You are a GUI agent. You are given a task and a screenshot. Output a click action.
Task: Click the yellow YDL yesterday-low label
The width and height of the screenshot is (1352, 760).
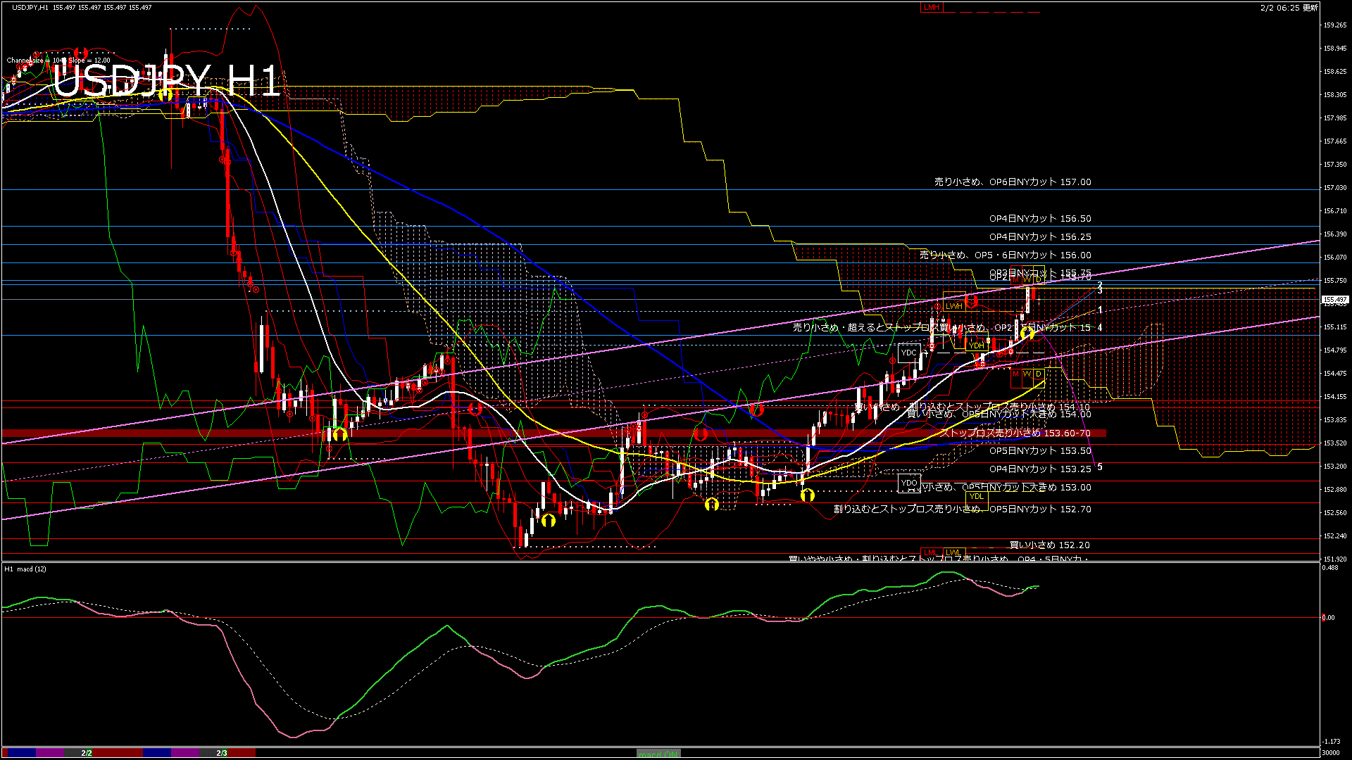[976, 496]
